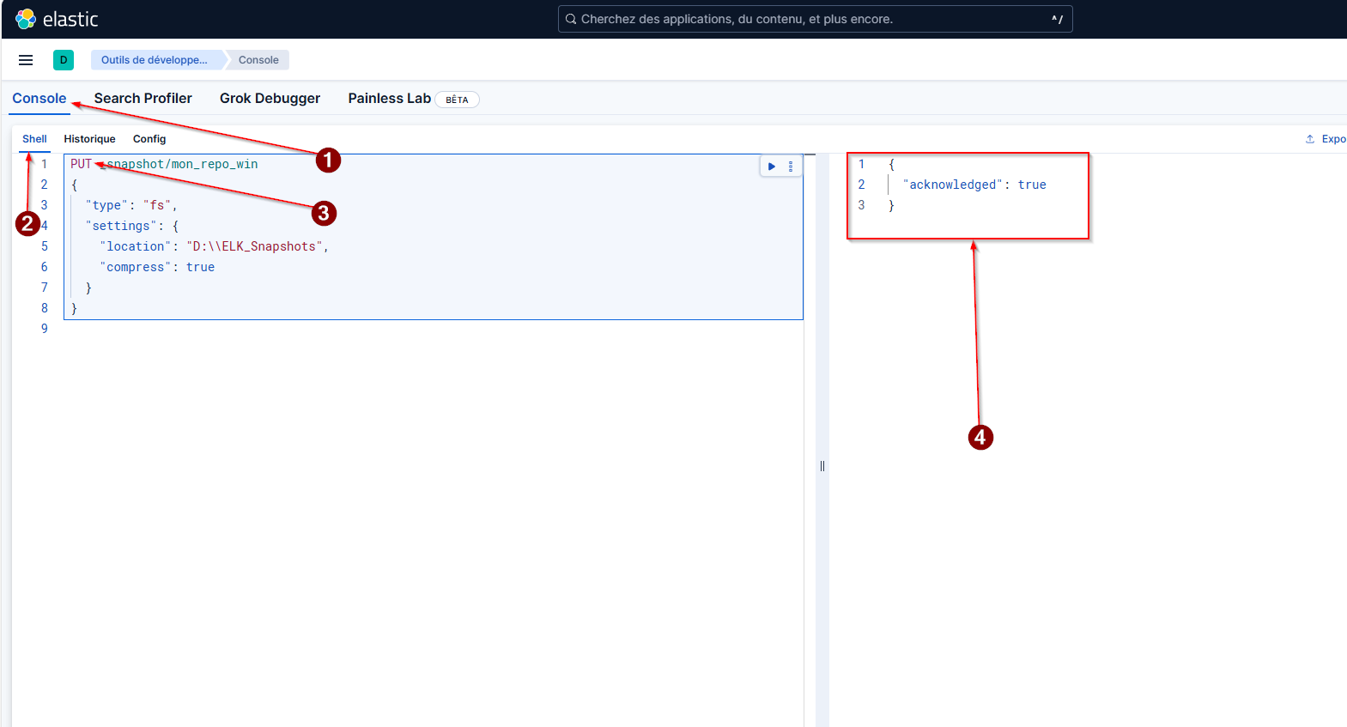
Task: Open the Config tab
Action: pos(149,139)
